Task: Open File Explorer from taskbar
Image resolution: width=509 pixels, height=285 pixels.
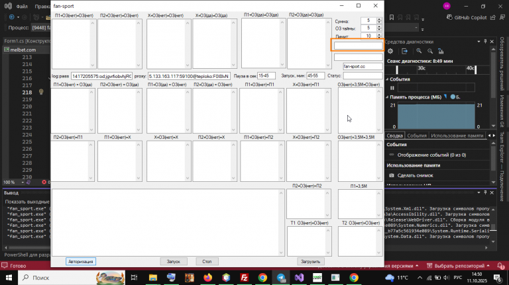Action: click(x=153, y=278)
